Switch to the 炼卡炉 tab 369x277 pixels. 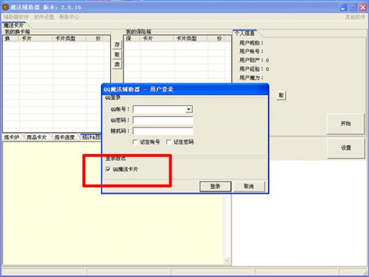tap(12, 137)
